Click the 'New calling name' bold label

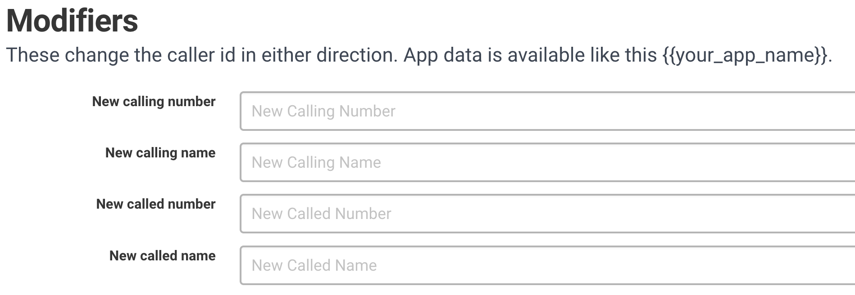click(160, 153)
